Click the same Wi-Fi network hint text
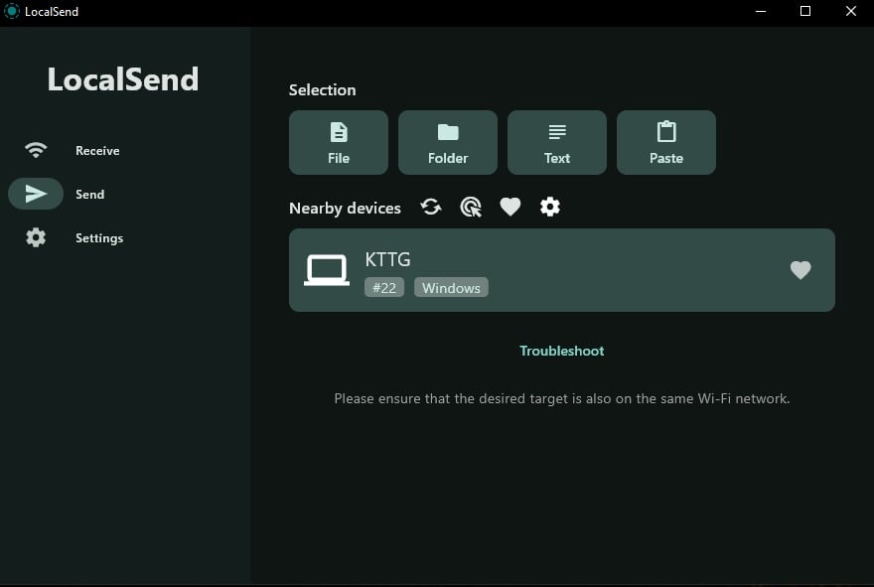874x587 pixels. [562, 398]
